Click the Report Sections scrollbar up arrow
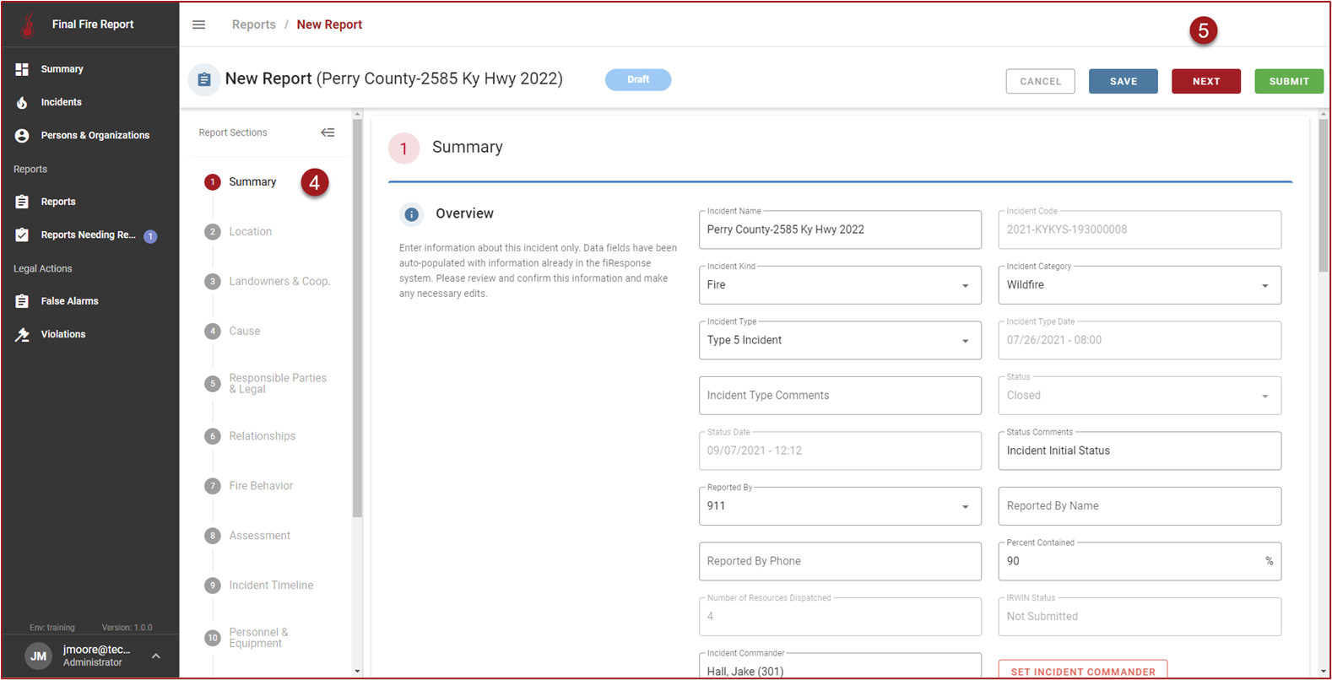Viewport: 1332px width, 680px height. [x=357, y=113]
